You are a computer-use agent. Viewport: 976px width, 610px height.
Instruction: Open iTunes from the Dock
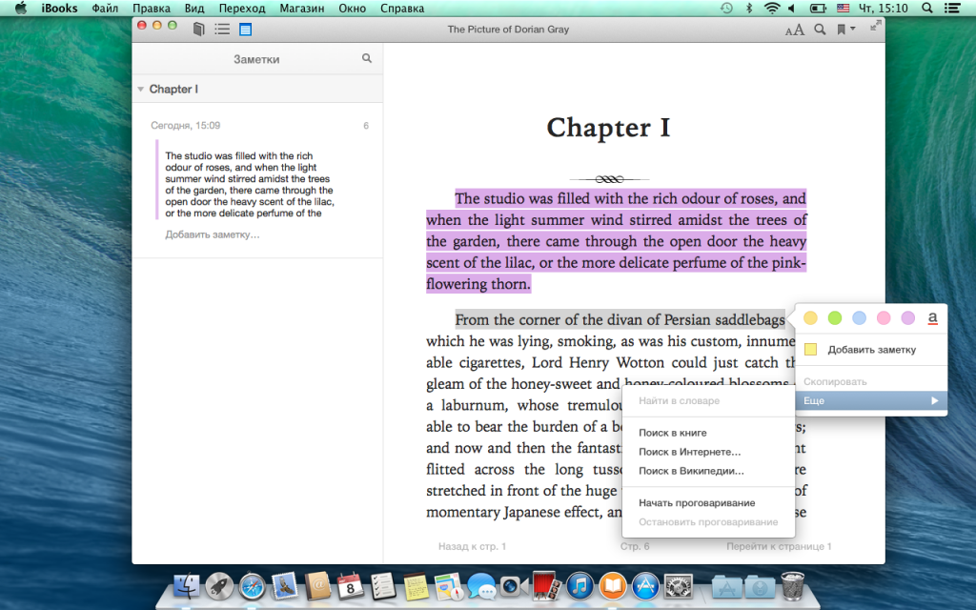click(x=580, y=586)
